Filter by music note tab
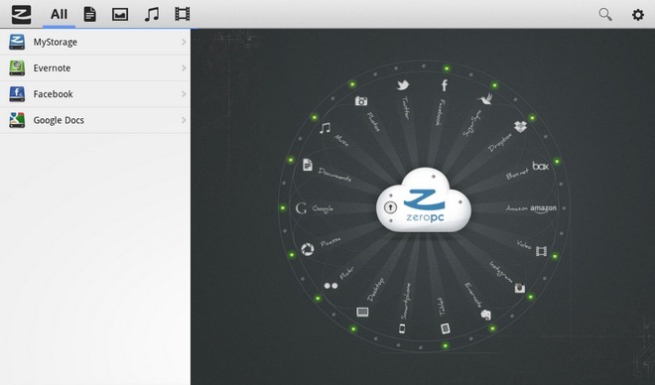Image resolution: width=655 pixels, height=385 pixels. tap(151, 14)
